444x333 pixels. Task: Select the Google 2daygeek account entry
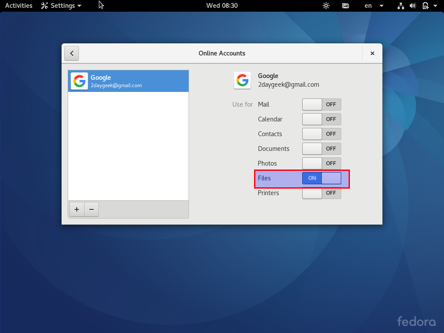(128, 81)
